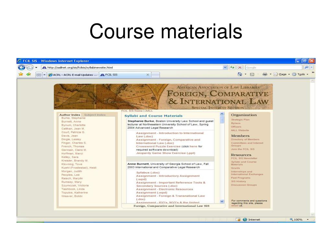Click the Add to Favorites icon
This screenshot has height=249, width=332.
click(29, 74)
